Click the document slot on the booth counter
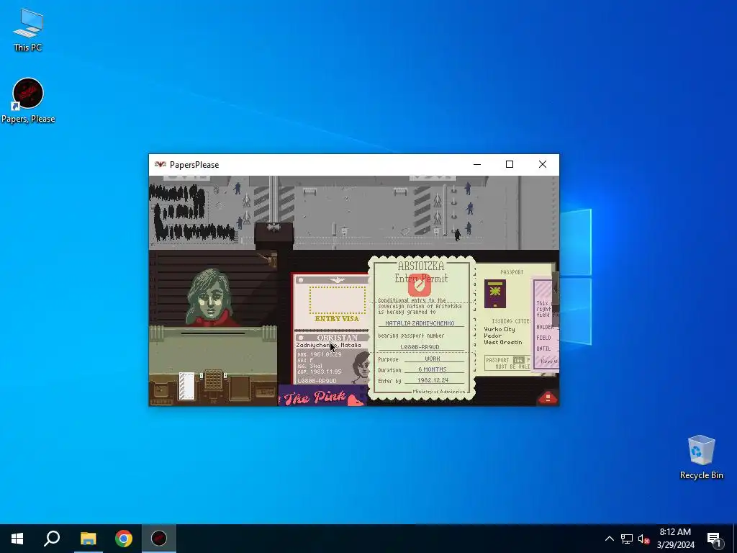Viewport: 737px width, 553px height. pos(213,333)
